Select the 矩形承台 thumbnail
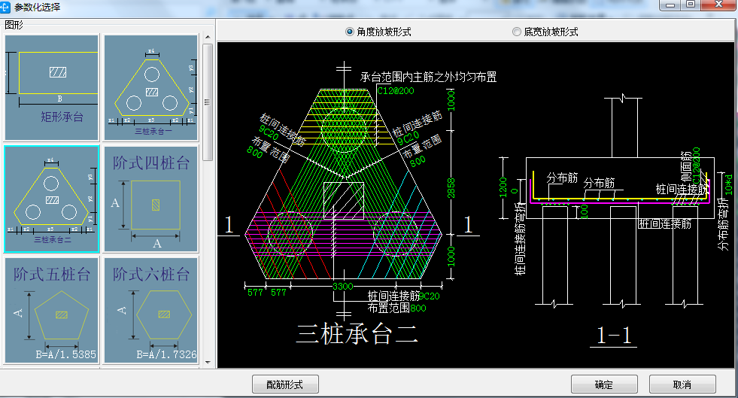This screenshot has width=738, height=398. (x=52, y=87)
